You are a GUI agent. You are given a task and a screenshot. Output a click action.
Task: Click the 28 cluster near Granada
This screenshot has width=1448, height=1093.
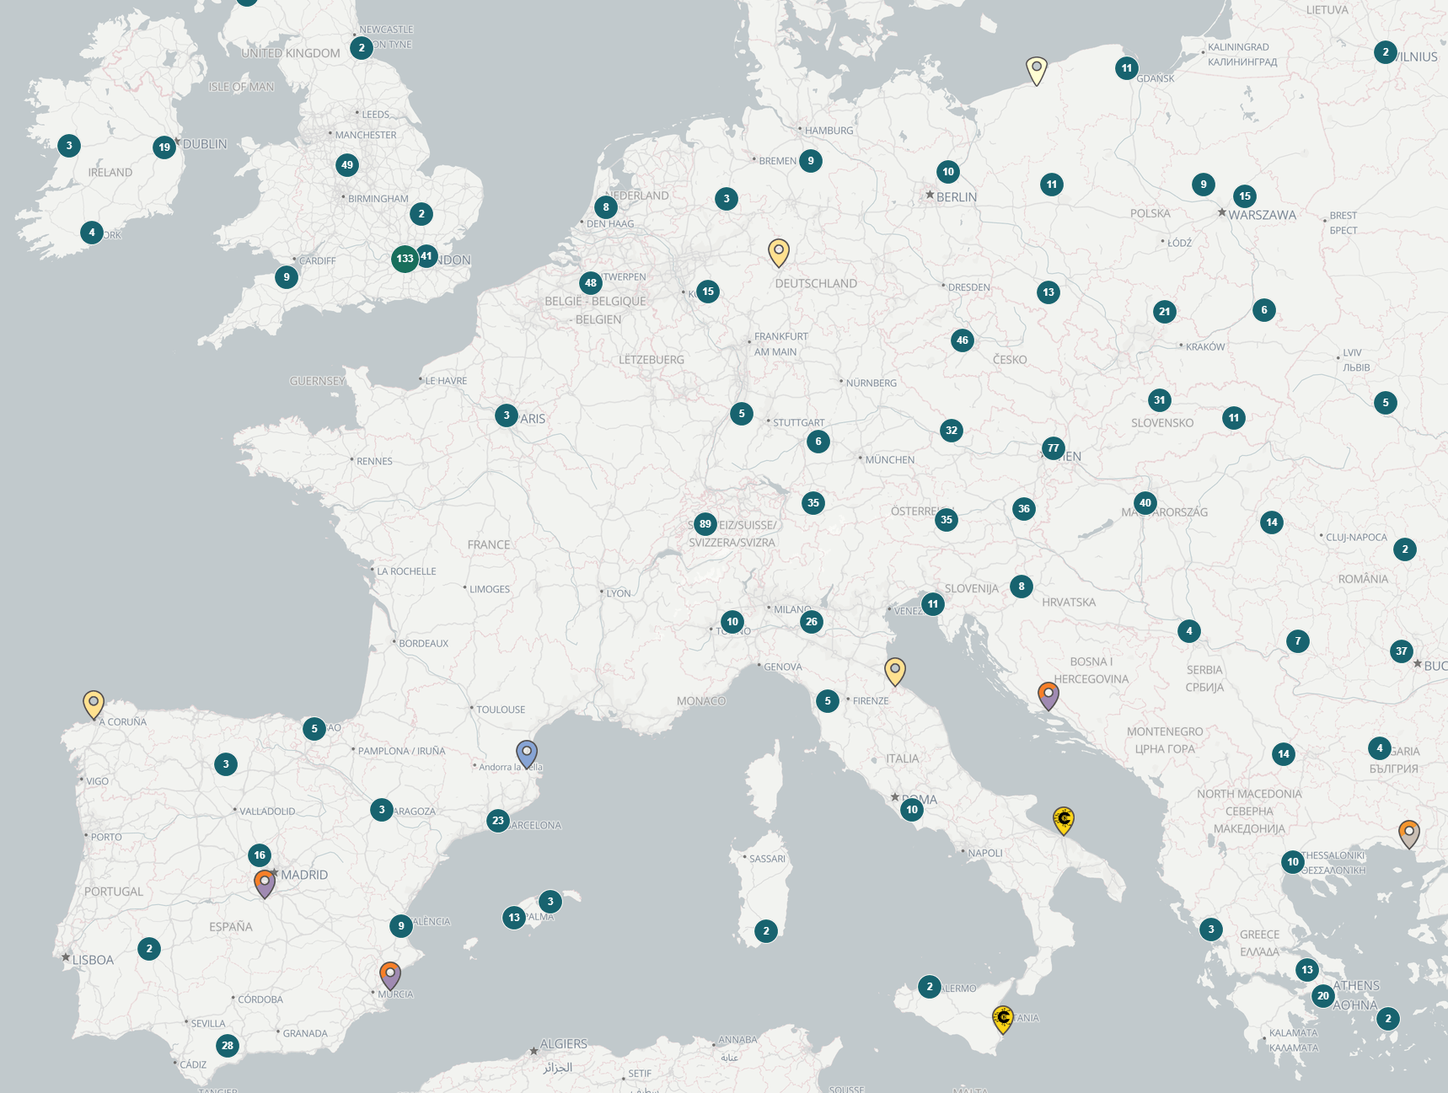226,1046
